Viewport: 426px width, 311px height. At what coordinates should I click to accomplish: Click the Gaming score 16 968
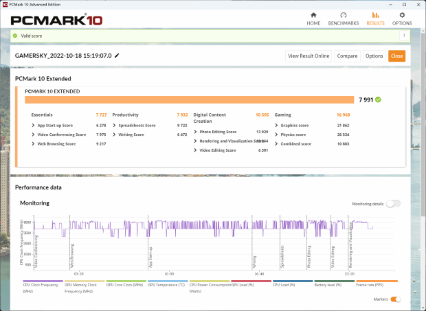343,115
